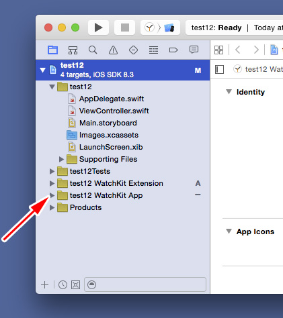The image size is (283, 318).
Task: Add a new file with plus button
Action: pos(45,284)
